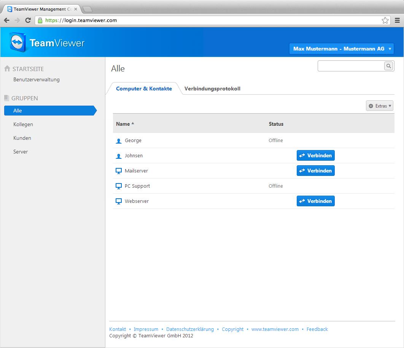The image size is (404, 348).
Task: Reload the page with refresh icon
Action: [28, 21]
